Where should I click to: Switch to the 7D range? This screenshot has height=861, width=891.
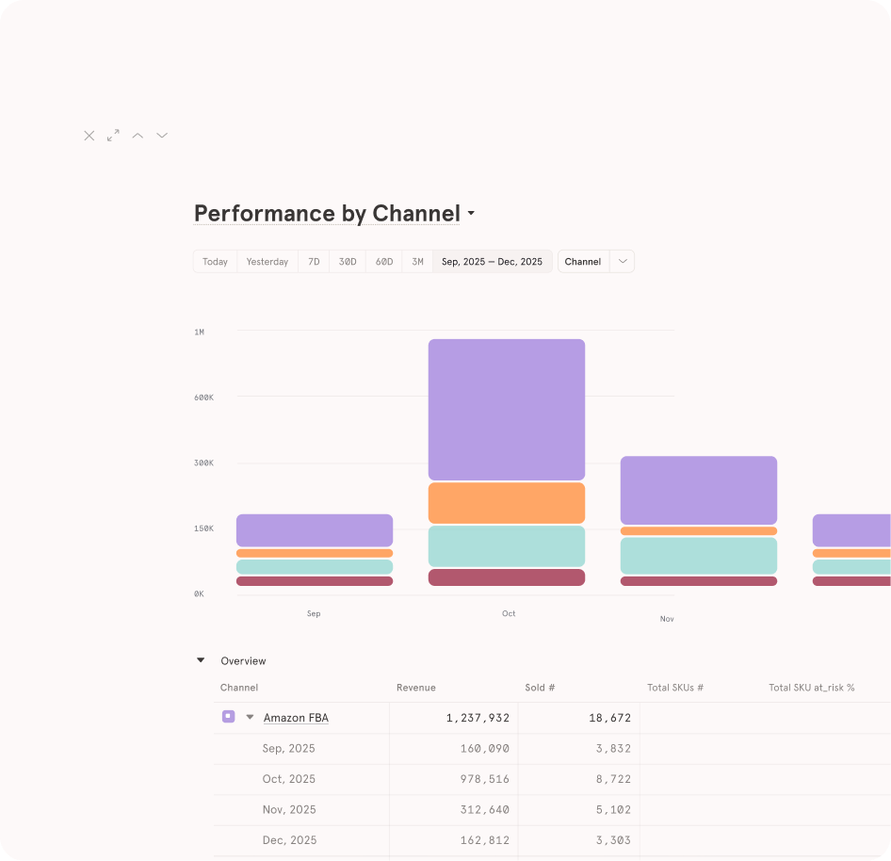(314, 261)
